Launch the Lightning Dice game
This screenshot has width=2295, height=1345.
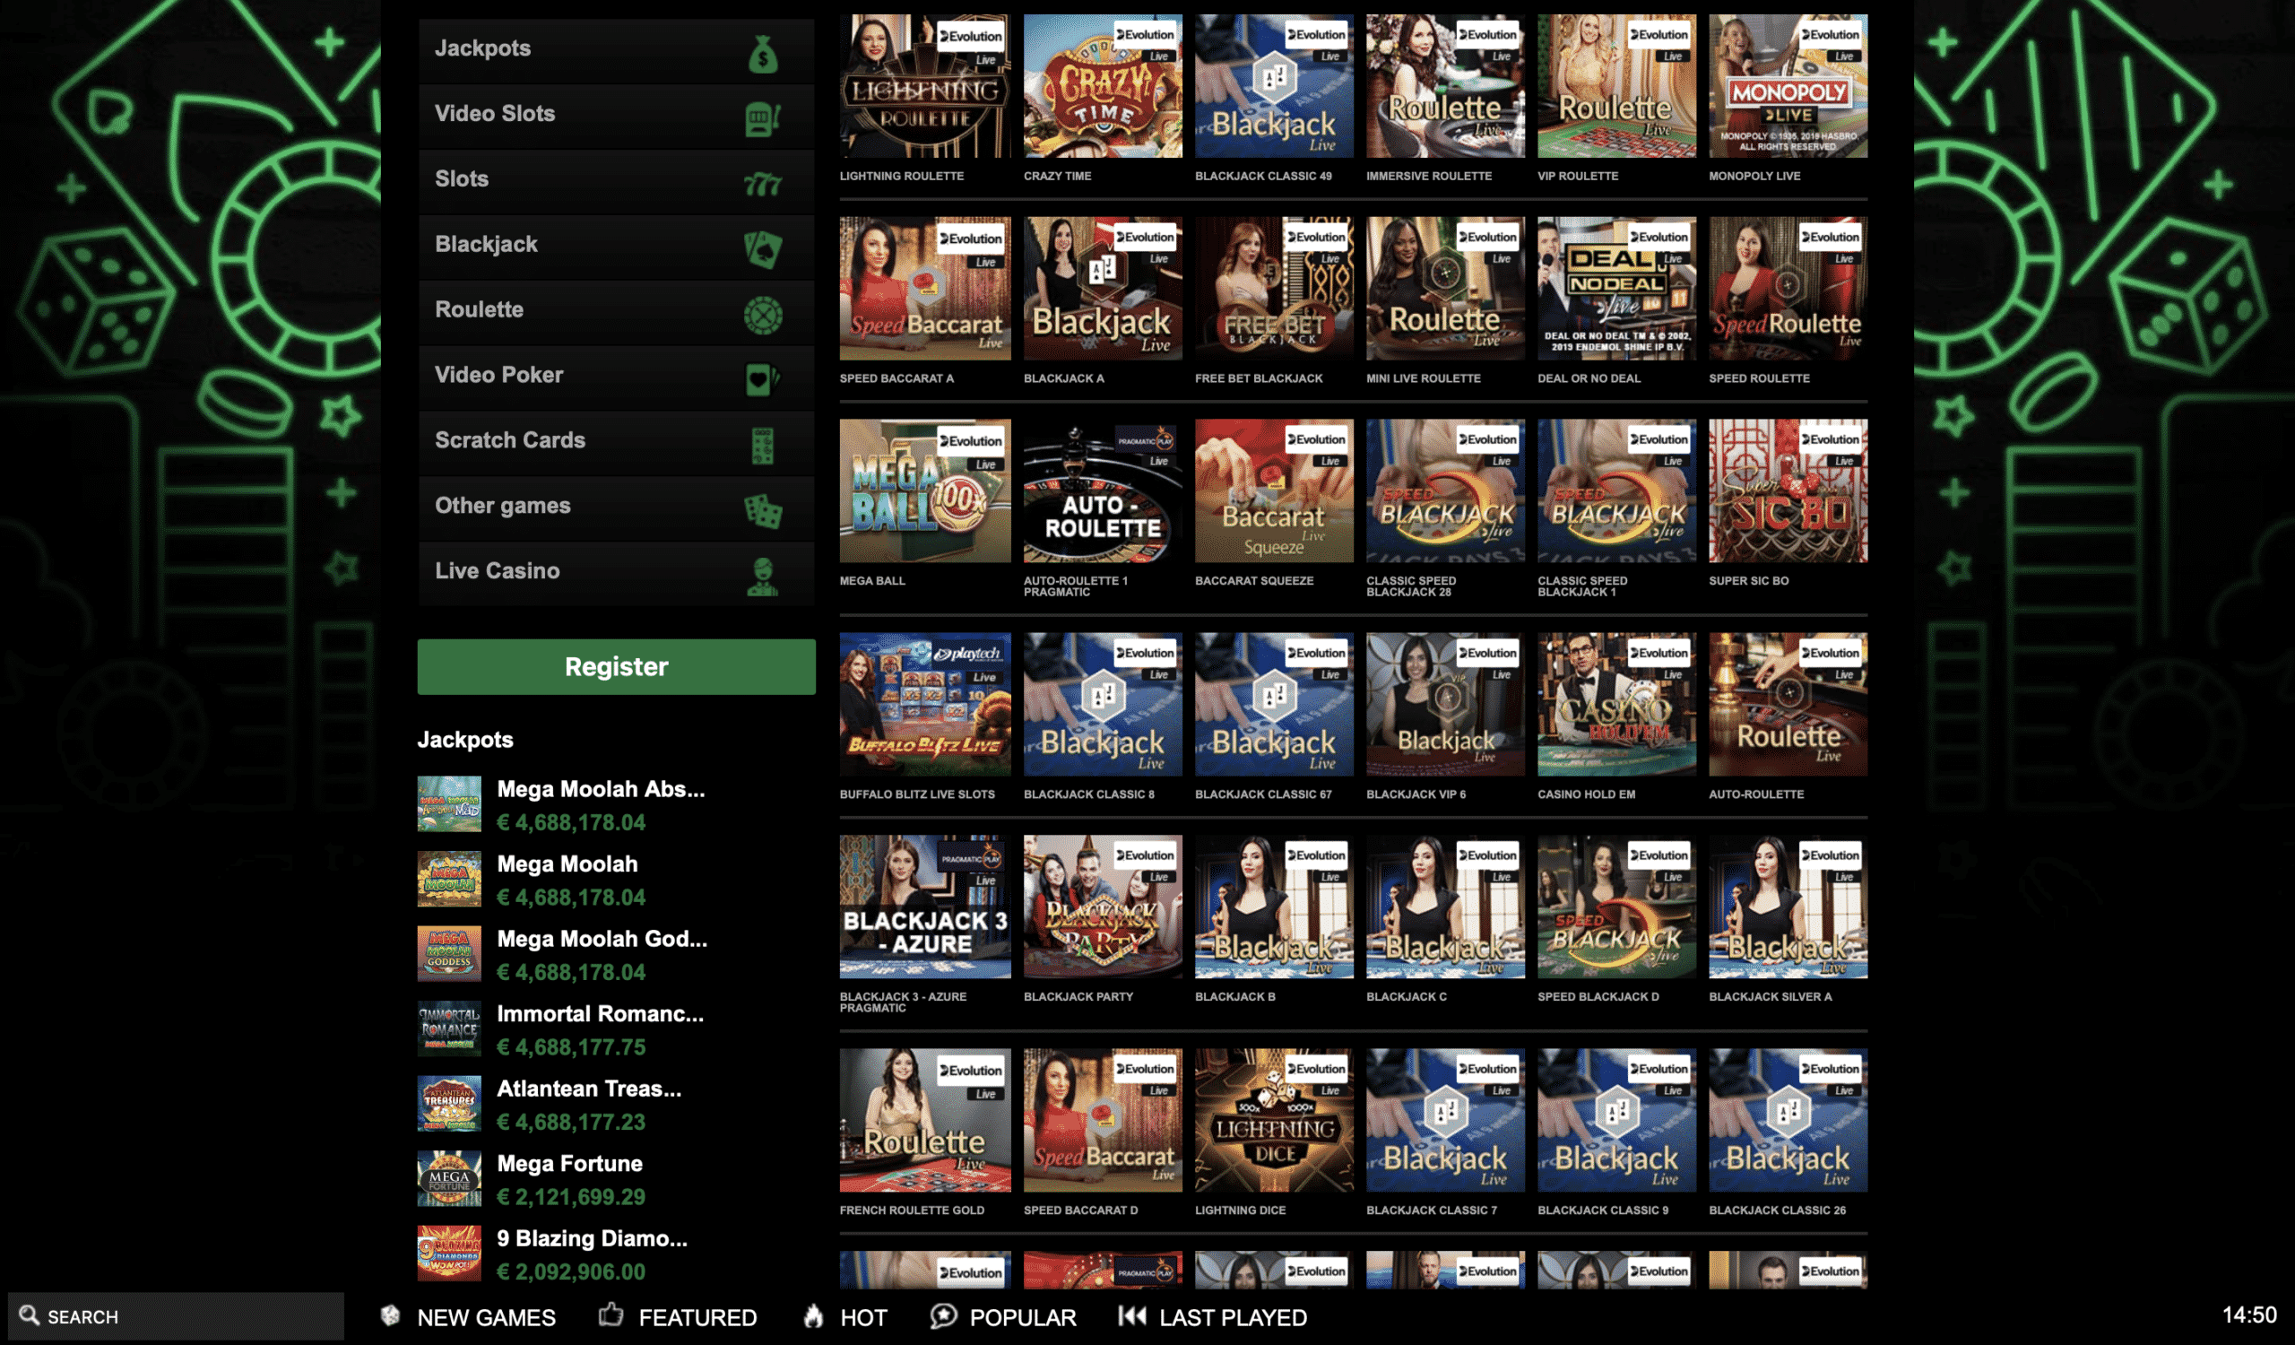pyautogui.click(x=1273, y=1119)
